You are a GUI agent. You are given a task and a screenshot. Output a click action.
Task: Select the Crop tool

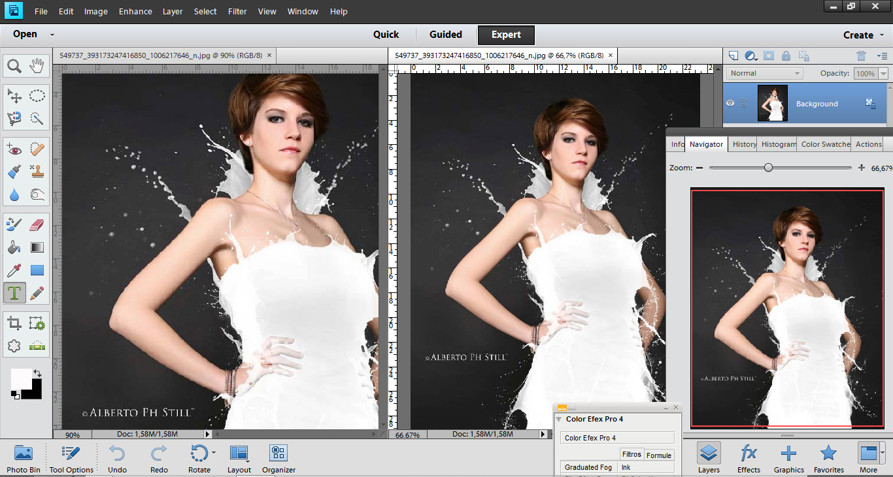14,324
